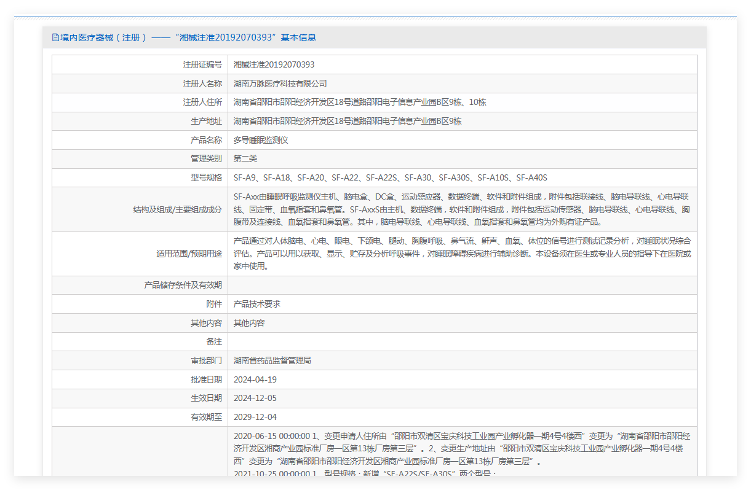This screenshot has height=490, width=751.
Task: Click the model list starting with SF-A9
Action: click(390, 177)
